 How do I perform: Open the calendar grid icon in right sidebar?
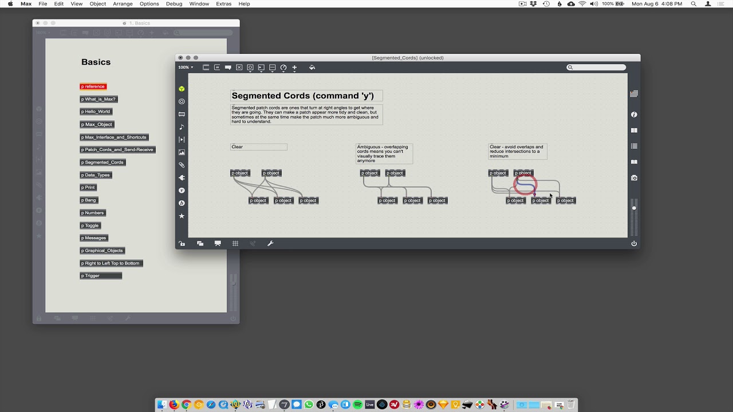coord(634,94)
